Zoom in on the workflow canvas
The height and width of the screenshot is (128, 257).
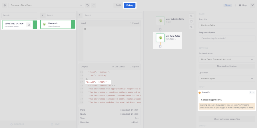click(191, 16)
